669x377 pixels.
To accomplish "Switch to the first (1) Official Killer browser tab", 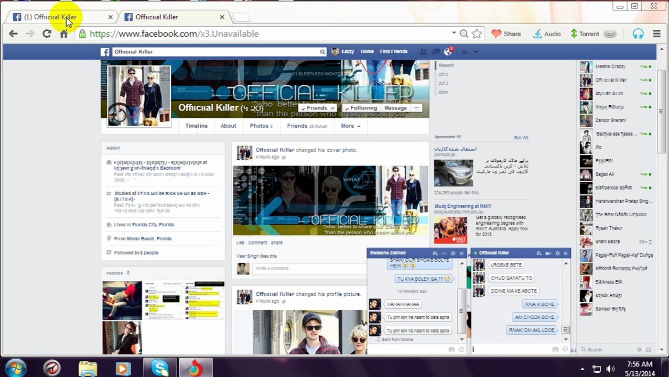I will pos(62,17).
